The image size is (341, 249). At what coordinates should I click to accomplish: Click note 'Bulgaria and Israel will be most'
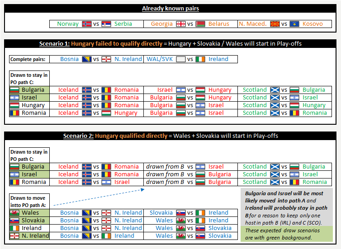click(284, 193)
